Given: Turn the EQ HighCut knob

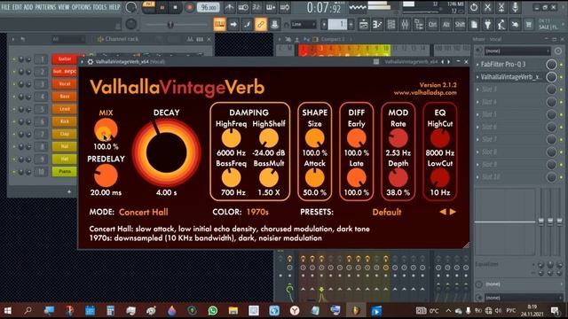Looking at the screenshot, I should coord(440,138).
